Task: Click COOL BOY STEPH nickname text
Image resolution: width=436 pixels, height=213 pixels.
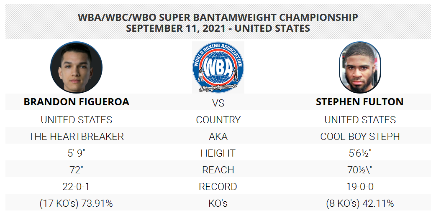Action: 360,136
